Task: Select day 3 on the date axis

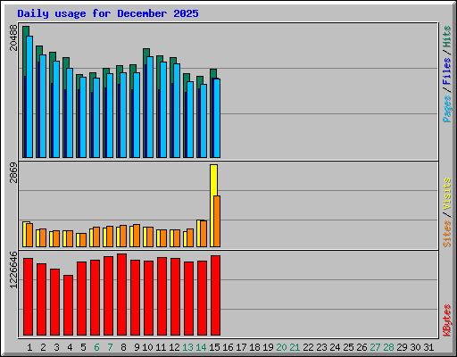Action: pyautogui.click(x=56, y=347)
